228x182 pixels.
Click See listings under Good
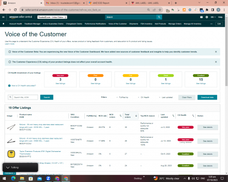(166, 84)
